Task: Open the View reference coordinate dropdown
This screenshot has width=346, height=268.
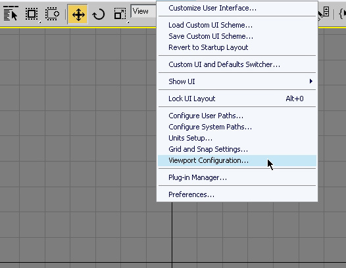Action: click(143, 11)
